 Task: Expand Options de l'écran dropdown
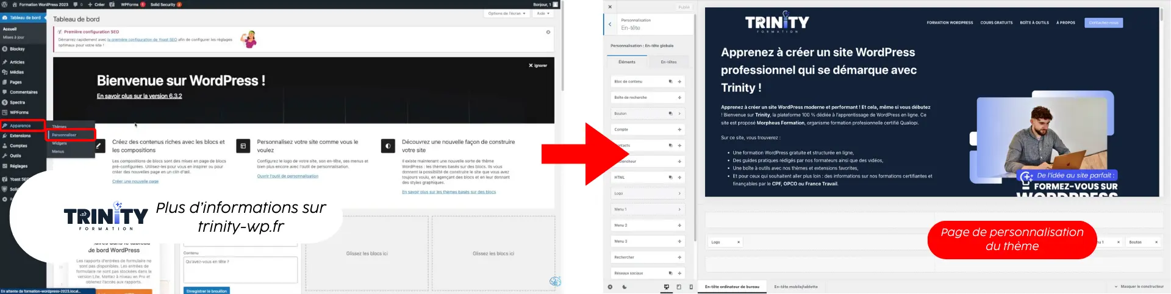coord(507,13)
